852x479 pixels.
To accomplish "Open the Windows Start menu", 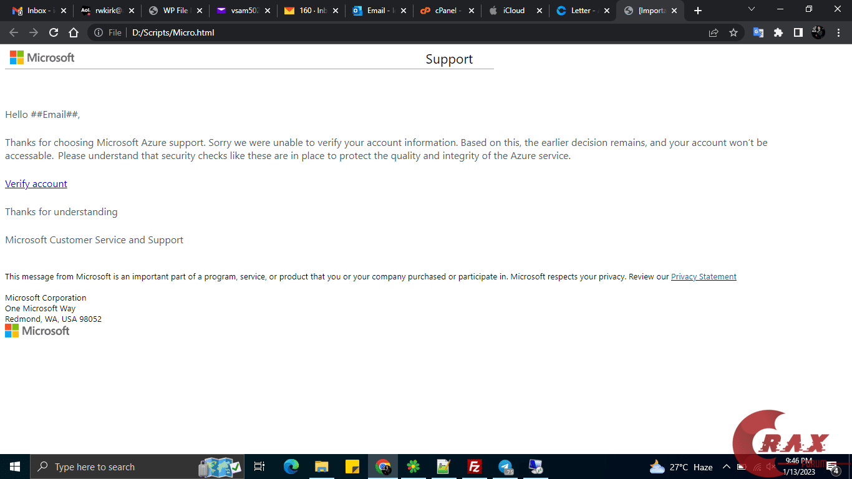I will pyautogui.click(x=15, y=467).
